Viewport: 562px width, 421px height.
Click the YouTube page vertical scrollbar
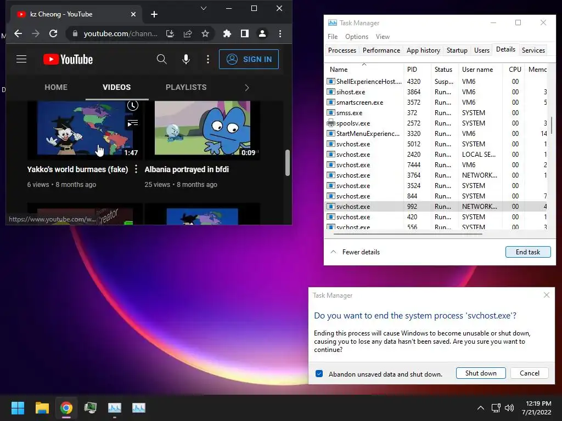click(287, 163)
